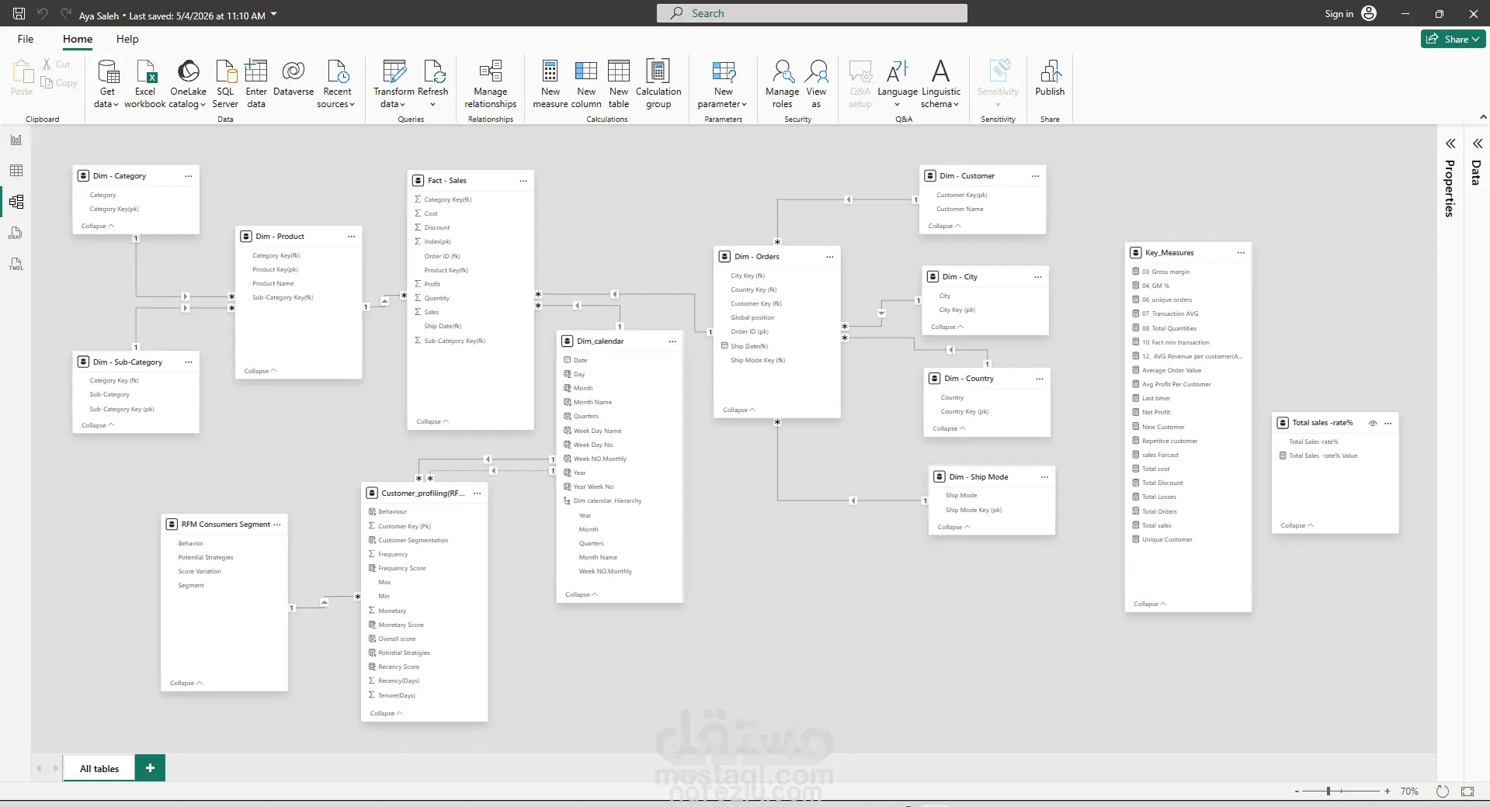Screen dimensions: 1490x807
Task: Open TMDL view in sidebar
Action: pyautogui.click(x=16, y=264)
